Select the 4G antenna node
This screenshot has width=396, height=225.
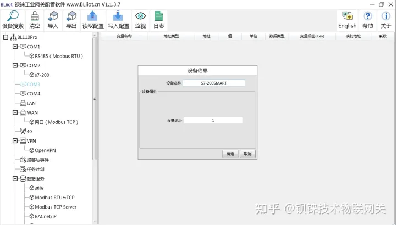[x=26, y=131]
